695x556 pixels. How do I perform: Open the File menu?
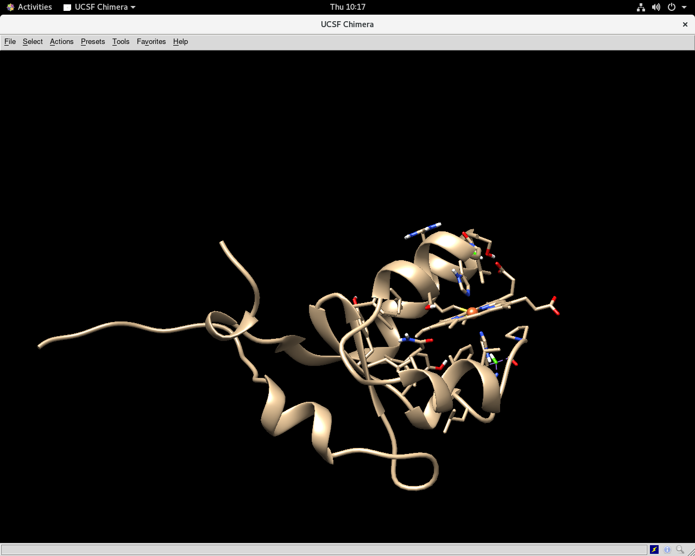coord(10,42)
